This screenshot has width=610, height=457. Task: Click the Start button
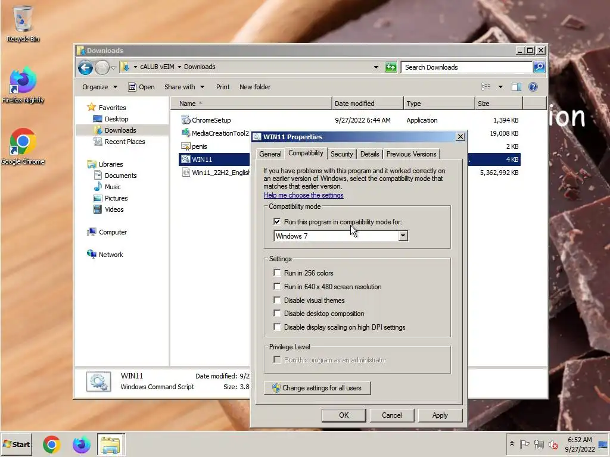(16, 444)
